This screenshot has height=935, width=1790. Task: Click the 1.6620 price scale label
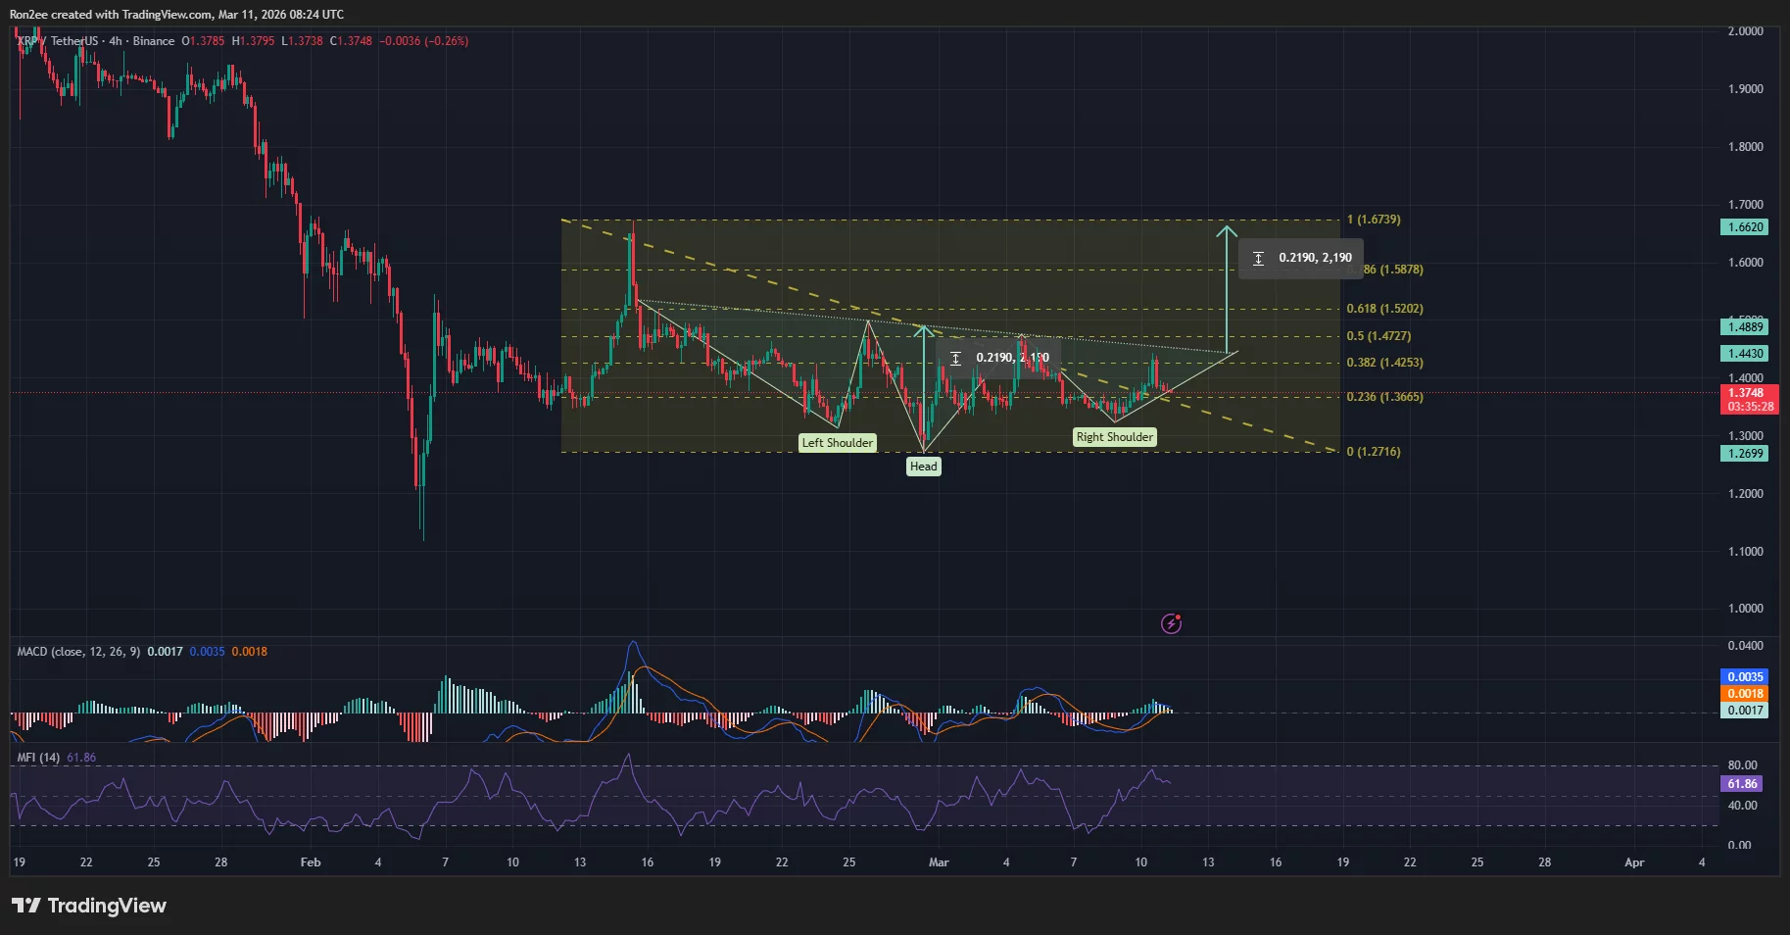(1745, 226)
